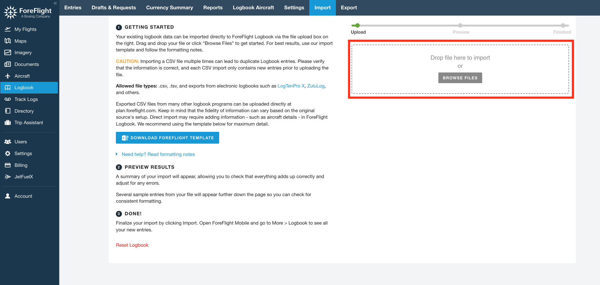
Task: Open JetFuelX in sidebar
Action: [29, 177]
